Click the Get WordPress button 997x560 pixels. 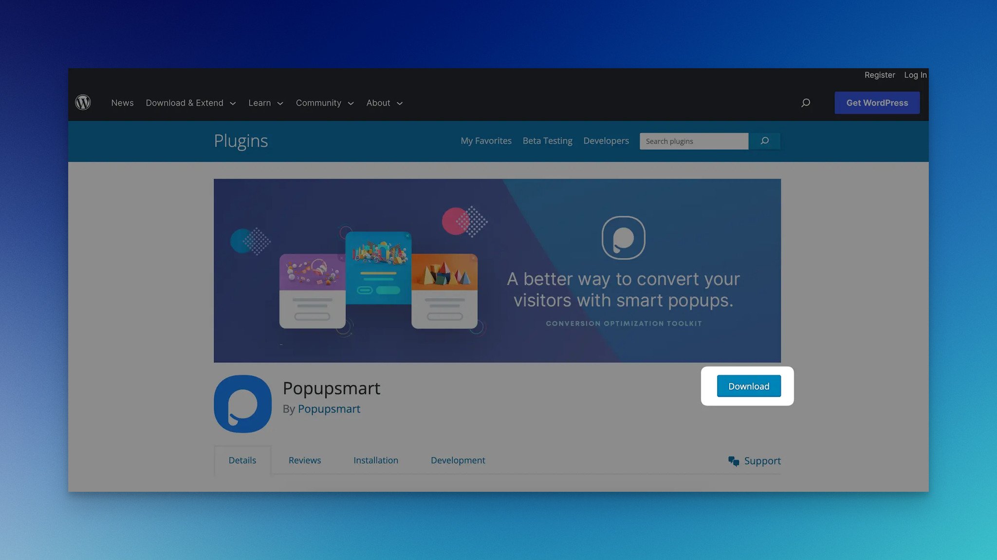877,102
